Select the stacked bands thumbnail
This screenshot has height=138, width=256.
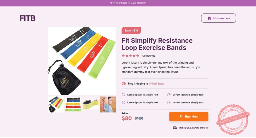pos(73,104)
